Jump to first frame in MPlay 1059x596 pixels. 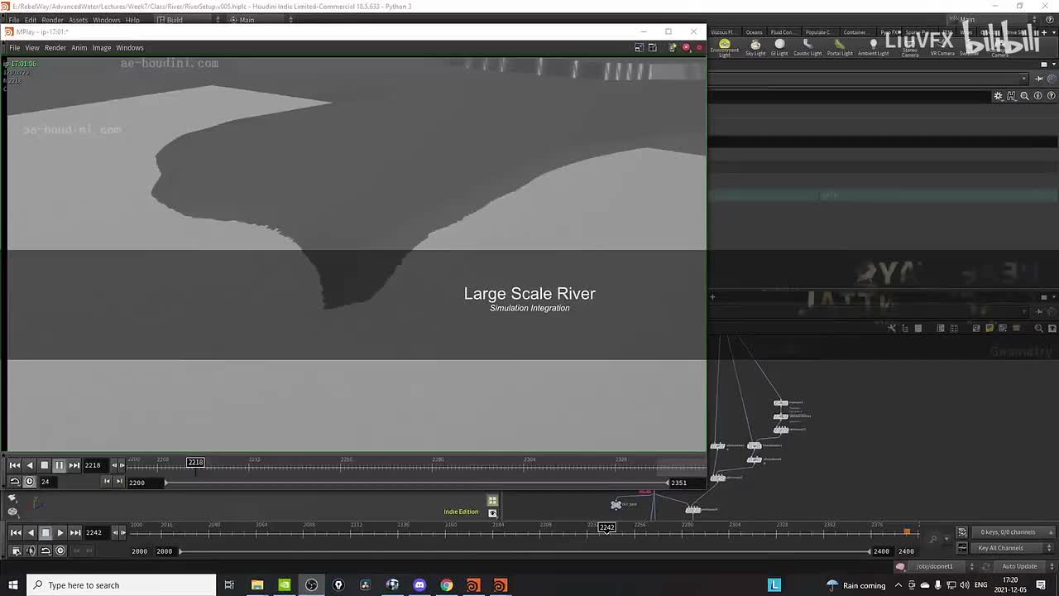point(15,465)
